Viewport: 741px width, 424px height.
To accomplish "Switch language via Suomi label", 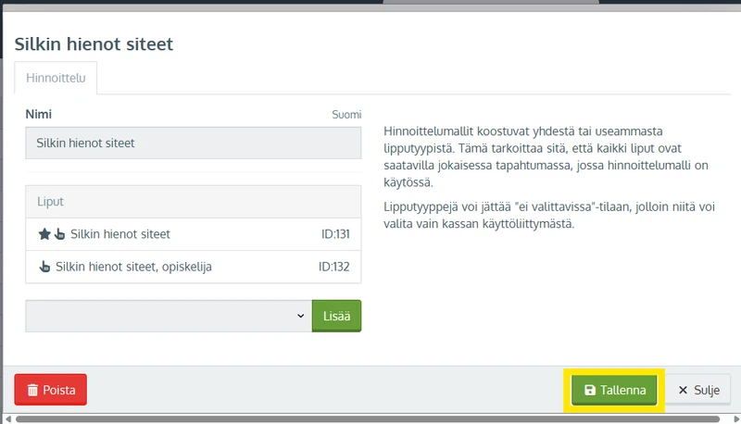I will (x=346, y=115).
